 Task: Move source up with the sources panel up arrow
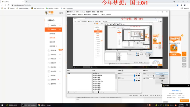tap(101, 92)
